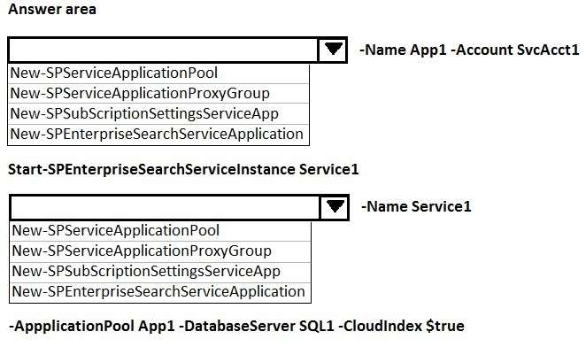The width and height of the screenshot is (586, 347).
Task: Click the -DatabaseServer SQL1 parameter text
Action: [x=257, y=326]
